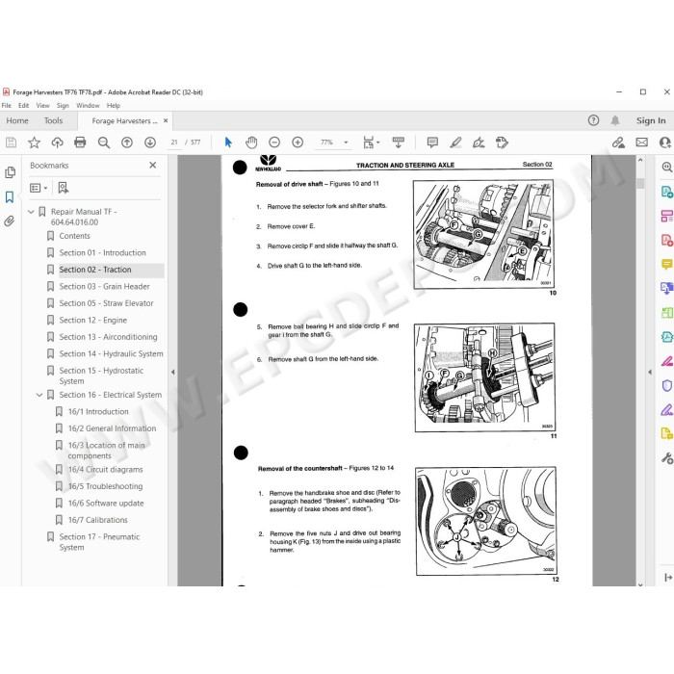The image size is (674, 674).
Task: Switch to the Home tab
Action: pyautogui.click(x=17, y=120)
